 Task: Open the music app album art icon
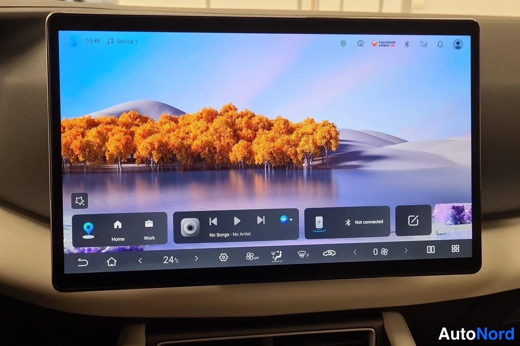[x=190, y=227]
